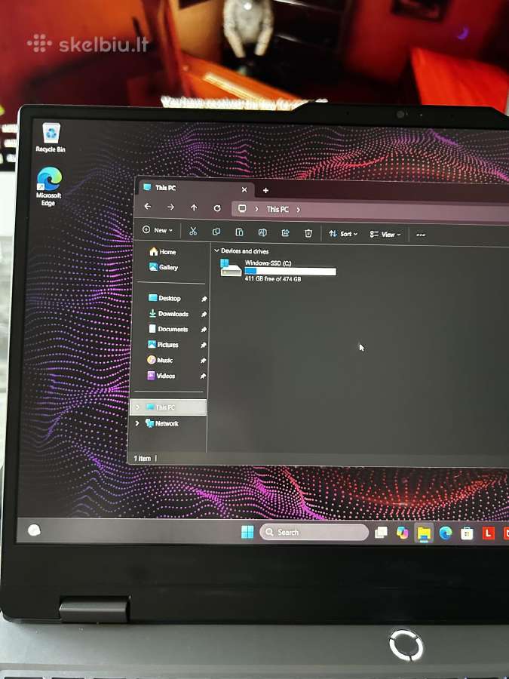This screenshot has width=509, height=679.
Task: Unpin Documents using its pin icon
Action: click(204, 330)
